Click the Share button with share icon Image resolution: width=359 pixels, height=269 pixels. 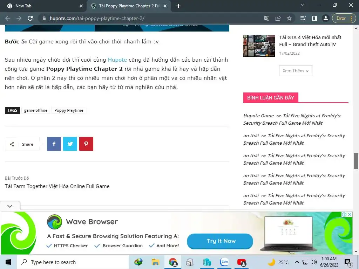pyautogui.click(x=22, y=144)
